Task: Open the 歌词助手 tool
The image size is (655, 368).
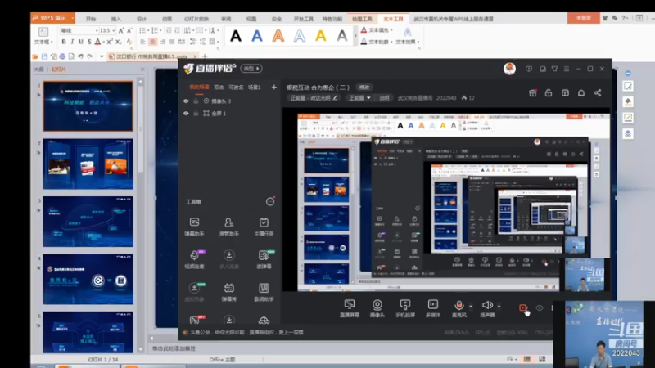Action: point(264,292)
